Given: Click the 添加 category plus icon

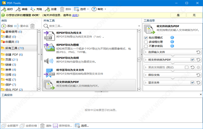Looking at the screenshot, I should click(4, 26).
